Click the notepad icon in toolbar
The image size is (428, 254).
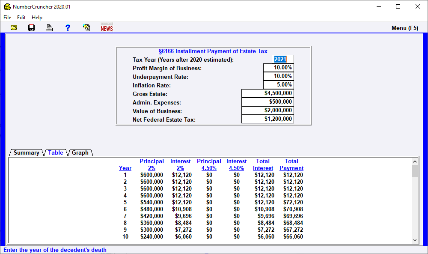click(x=86, y=28)
